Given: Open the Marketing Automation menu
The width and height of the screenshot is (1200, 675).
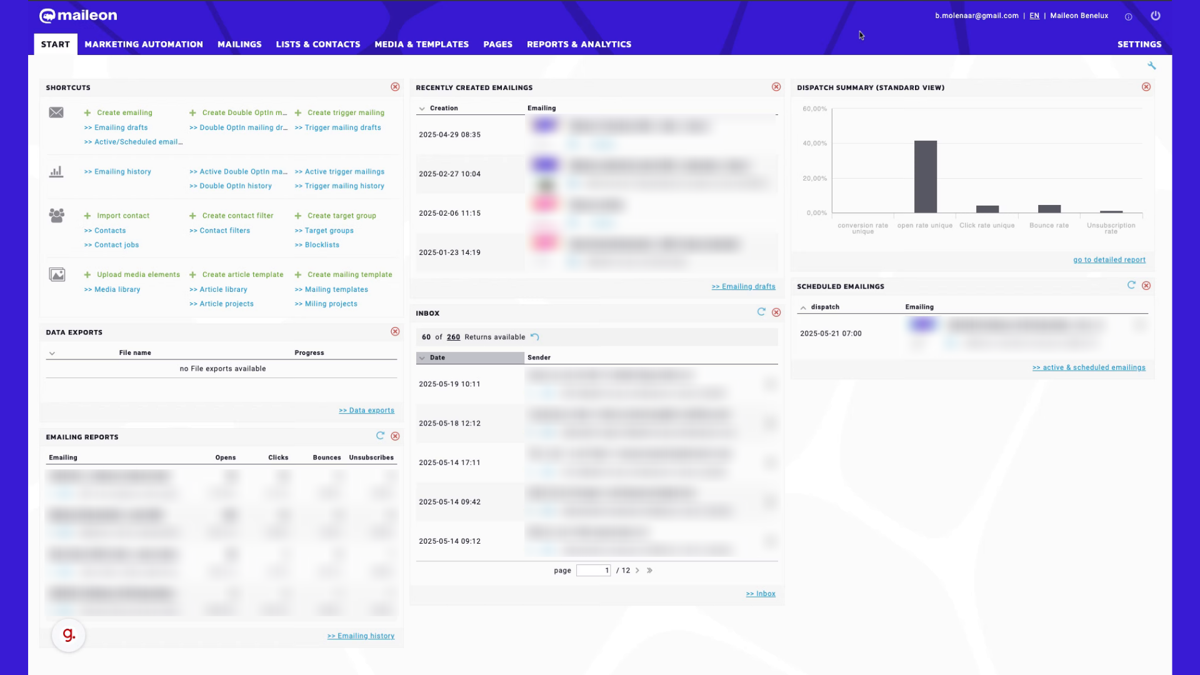Looking at the screenshot, I should (144, 44).
